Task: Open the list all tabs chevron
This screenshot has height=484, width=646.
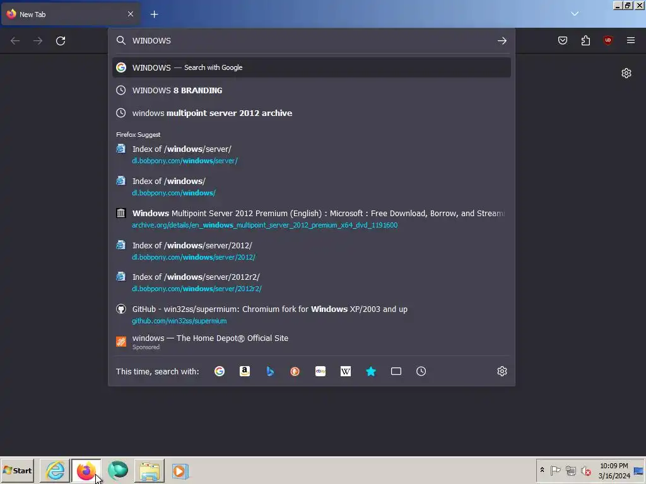Action: click(x=575, y=14)
